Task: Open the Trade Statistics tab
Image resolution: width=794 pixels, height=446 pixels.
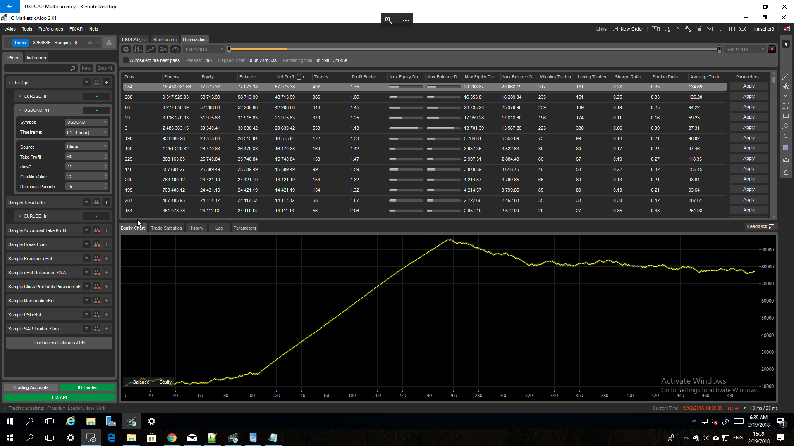Action: pos(166,228)
